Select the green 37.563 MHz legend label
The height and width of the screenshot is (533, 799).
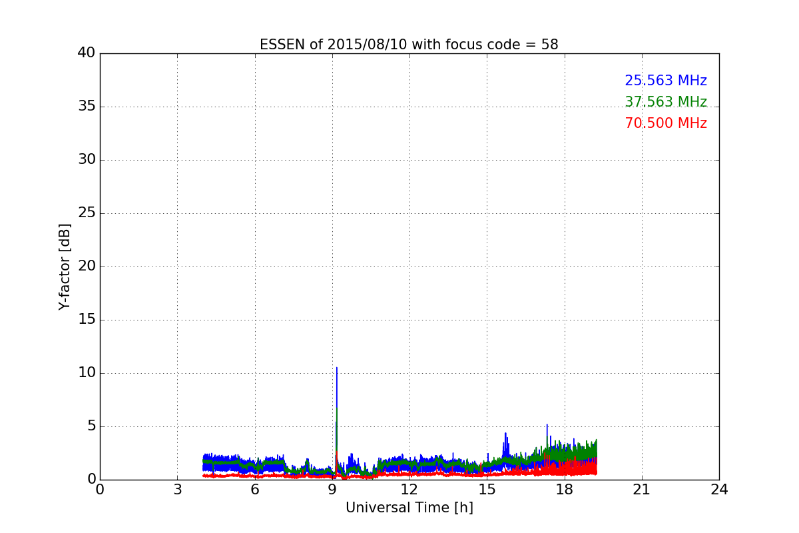666,102
